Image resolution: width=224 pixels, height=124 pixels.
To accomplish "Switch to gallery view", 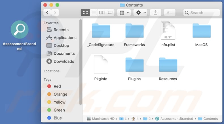I will pos(110,12).
